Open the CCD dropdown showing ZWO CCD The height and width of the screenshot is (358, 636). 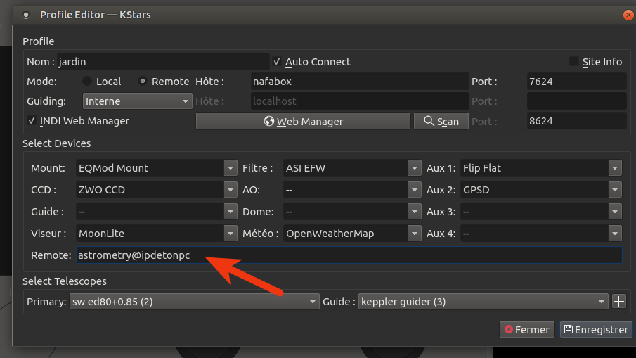pos(156,190)
